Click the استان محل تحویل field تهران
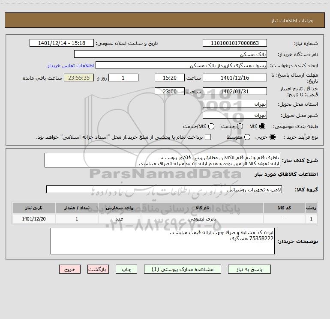 (235, 104)
